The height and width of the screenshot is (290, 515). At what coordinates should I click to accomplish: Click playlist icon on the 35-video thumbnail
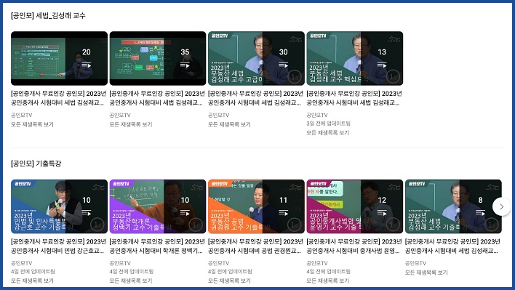point(185,65)
